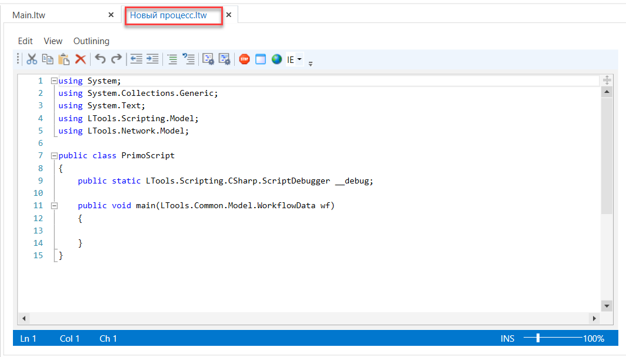
Task: Collapse the PrimoScript class outline
Action: (x=54, y=156)
